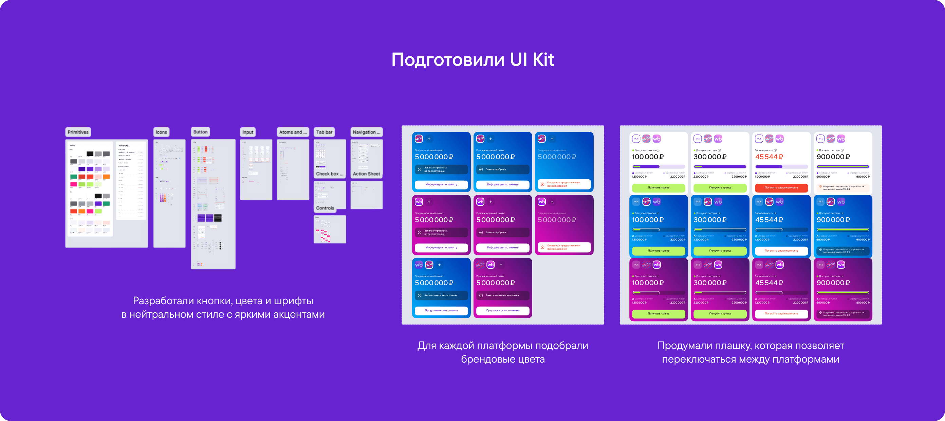This screenshot has width=945, height=421.
Task: Click red cross icon on blue Отказано notice
Action: coord(542,184)
